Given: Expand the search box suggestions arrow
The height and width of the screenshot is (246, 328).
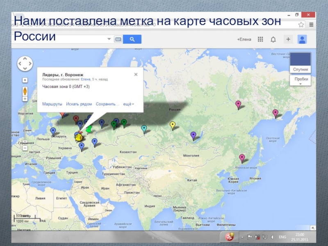Looking at the screenshot, I should point(109,39).
